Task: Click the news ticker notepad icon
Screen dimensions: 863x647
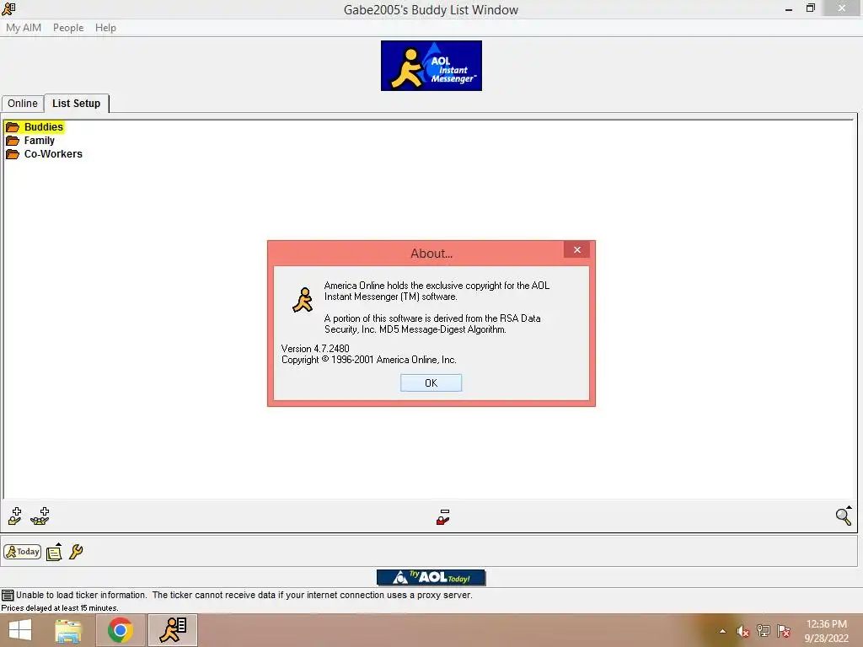Action: (54, 551)
